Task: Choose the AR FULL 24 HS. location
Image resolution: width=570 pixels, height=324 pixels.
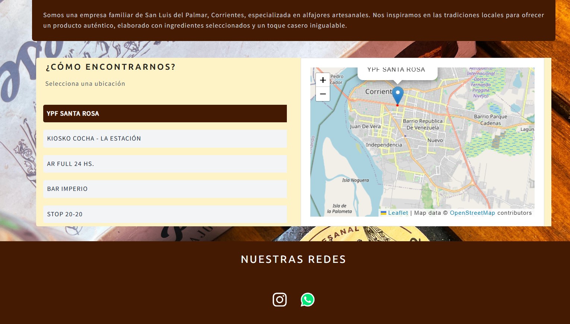Action: point(165,164)
